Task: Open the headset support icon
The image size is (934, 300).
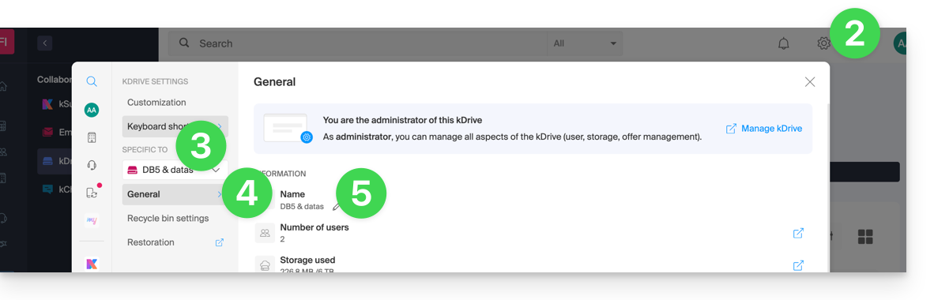Action: click(x=92, y=165)
